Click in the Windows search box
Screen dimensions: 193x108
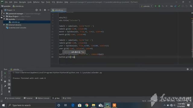(x=31, y=105)
